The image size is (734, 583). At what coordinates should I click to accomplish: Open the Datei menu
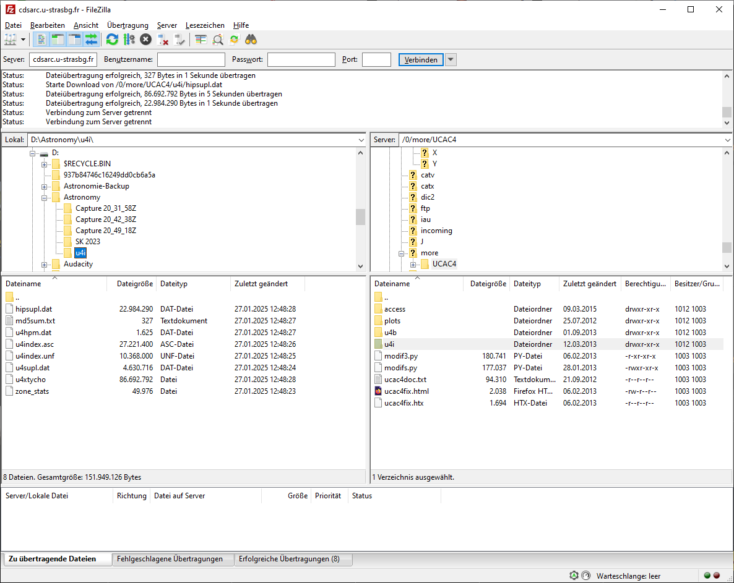pos(13,25)
